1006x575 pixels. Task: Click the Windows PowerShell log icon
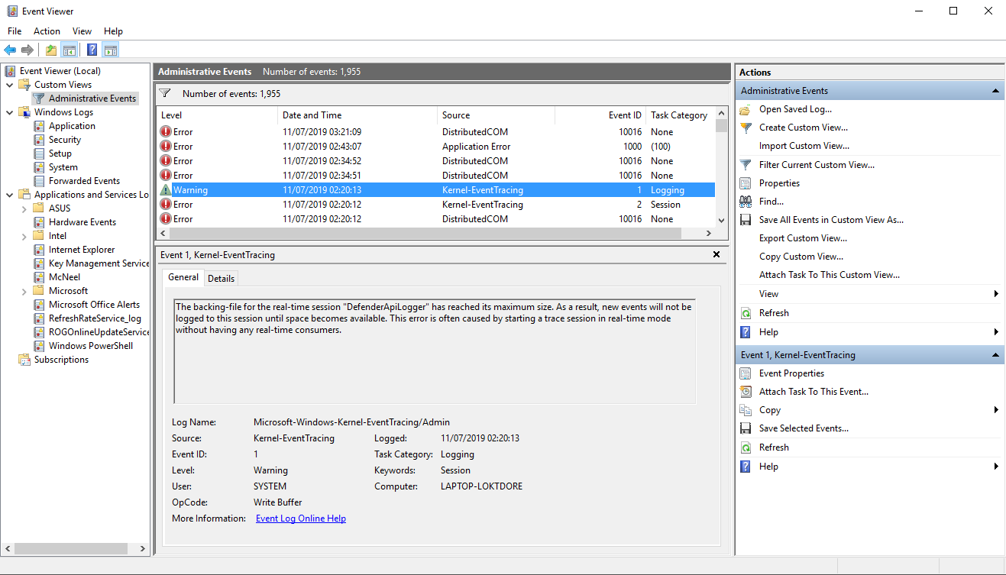coord(40,346)
